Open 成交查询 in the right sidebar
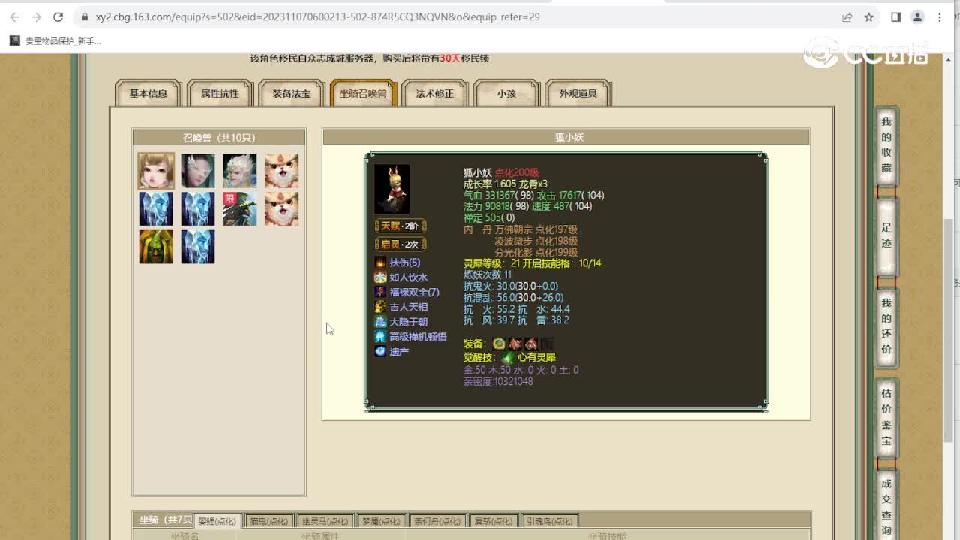 tap(886, 506)
